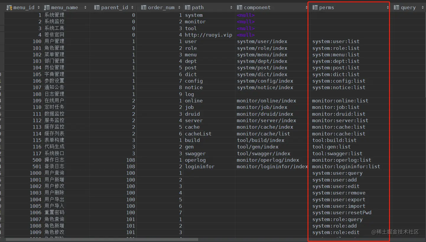Select the perms cell monitor:operlog:list
Viewport: 426px width, 242px height.
coord(342,160)
